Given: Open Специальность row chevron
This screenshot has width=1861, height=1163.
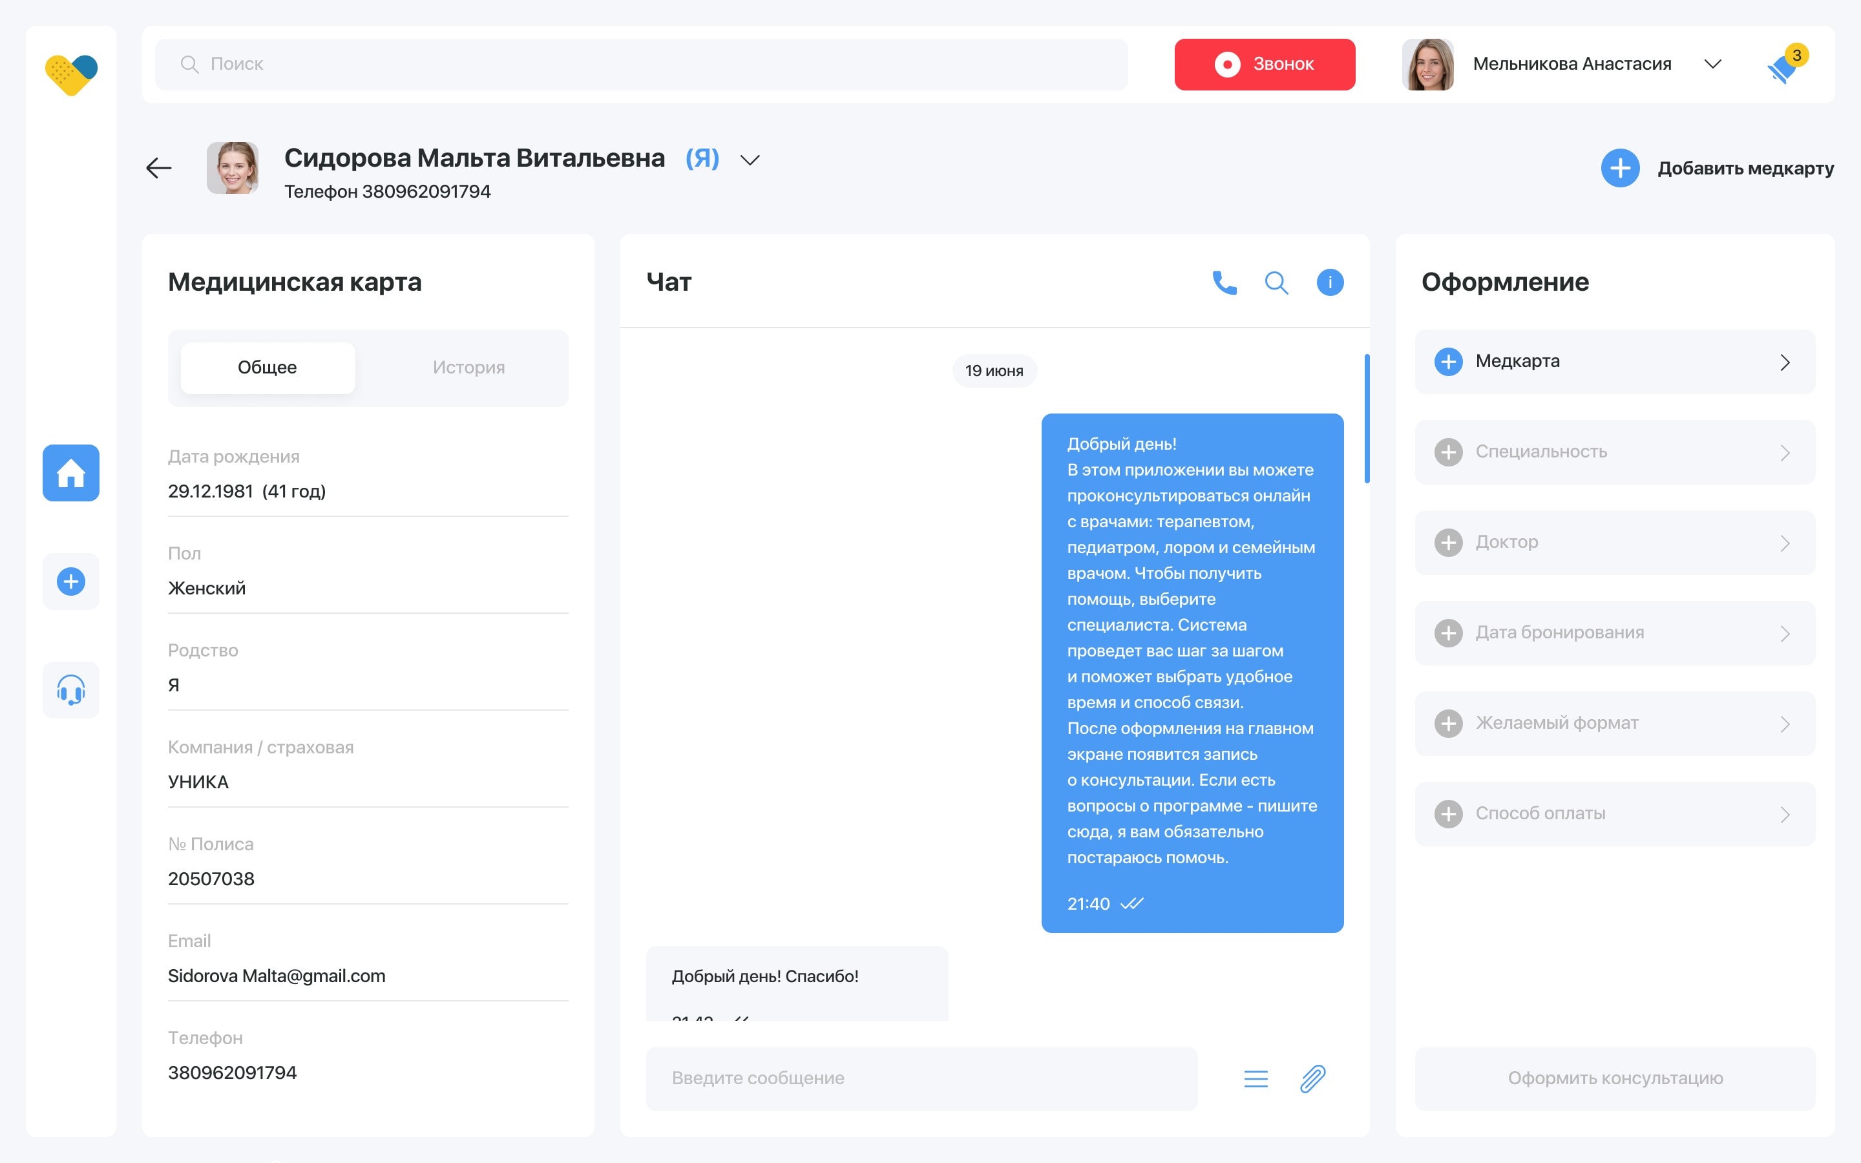Looking at the screenshot, I should click(x=1785, y=453).
